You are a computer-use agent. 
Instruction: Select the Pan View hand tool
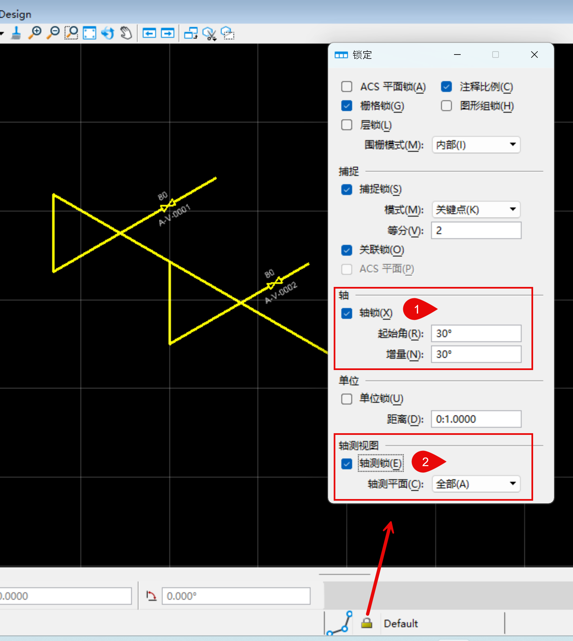click(126, 33)
